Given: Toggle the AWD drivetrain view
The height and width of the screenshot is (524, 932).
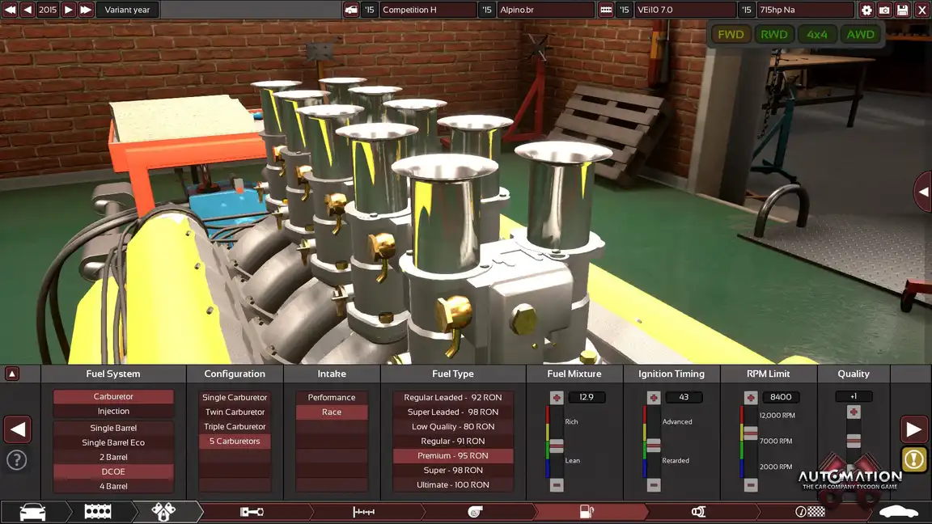Looking at the screenshot, I should coord(860,35).
